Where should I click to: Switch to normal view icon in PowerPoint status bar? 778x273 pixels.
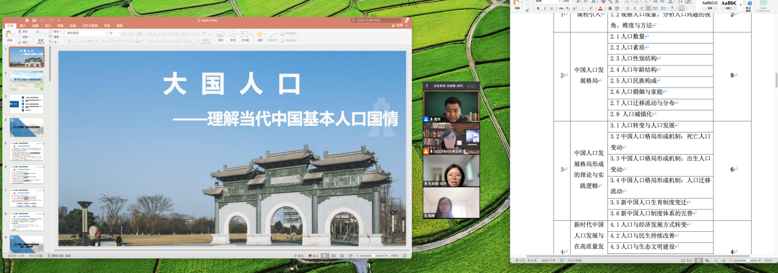(325, 256)
